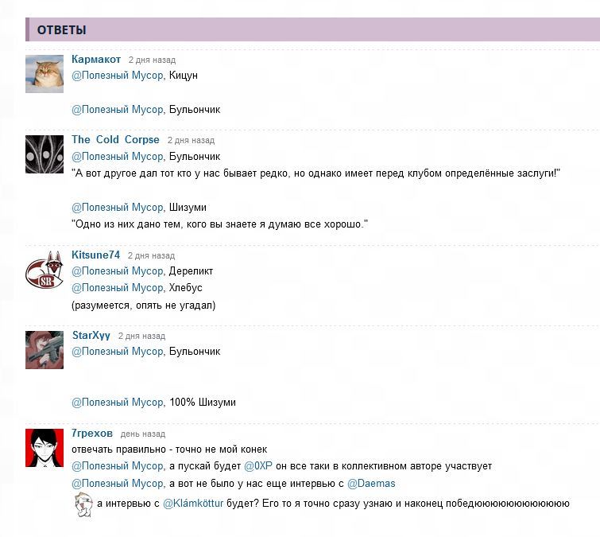Image resolution: width=600 pixels, height=537 pixels.
Task: Open Кармакот's cat avatar
Action: (x=45, y=74)
